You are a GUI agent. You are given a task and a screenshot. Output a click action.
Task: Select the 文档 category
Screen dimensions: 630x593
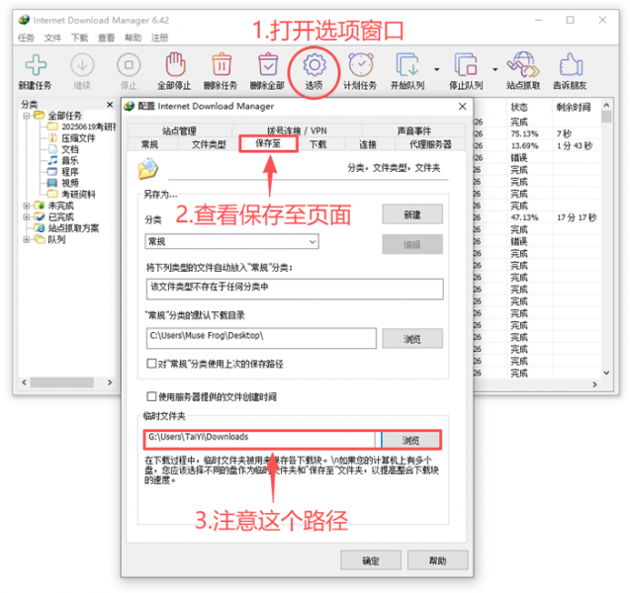pyautogui.click(x=70, y=149)
